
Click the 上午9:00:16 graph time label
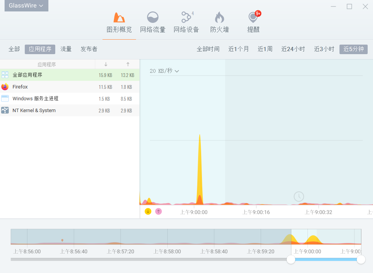[256, 212]
